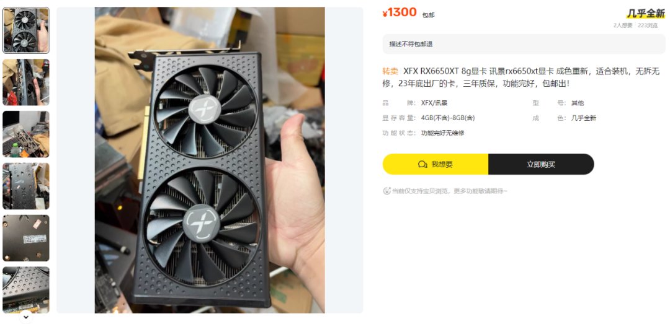Viewport: 670px width, 324px height.
Task: Click the 几乎全新 condition badge
Action: pyautogui.click(x=646, y=13)
